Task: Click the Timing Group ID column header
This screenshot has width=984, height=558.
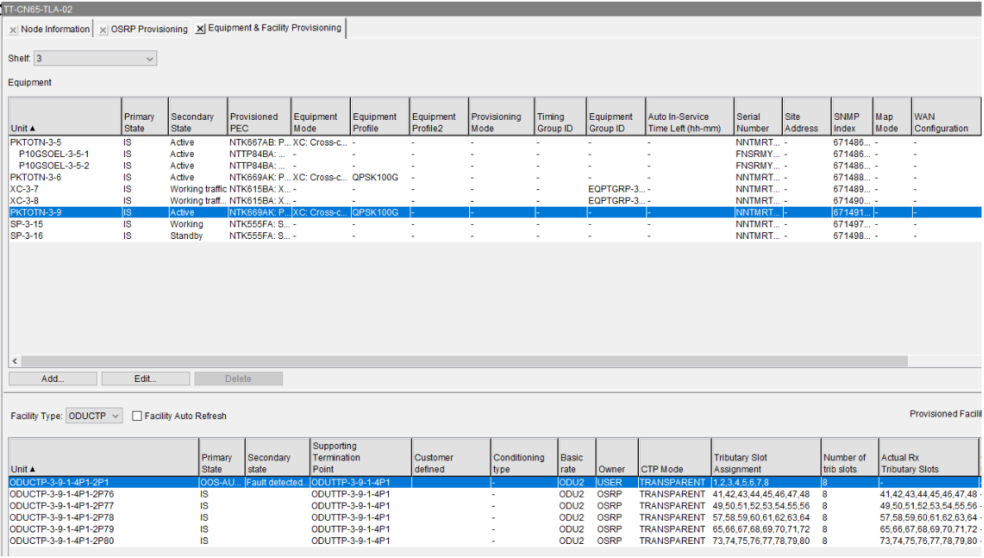Action: [x=560, y=117]
